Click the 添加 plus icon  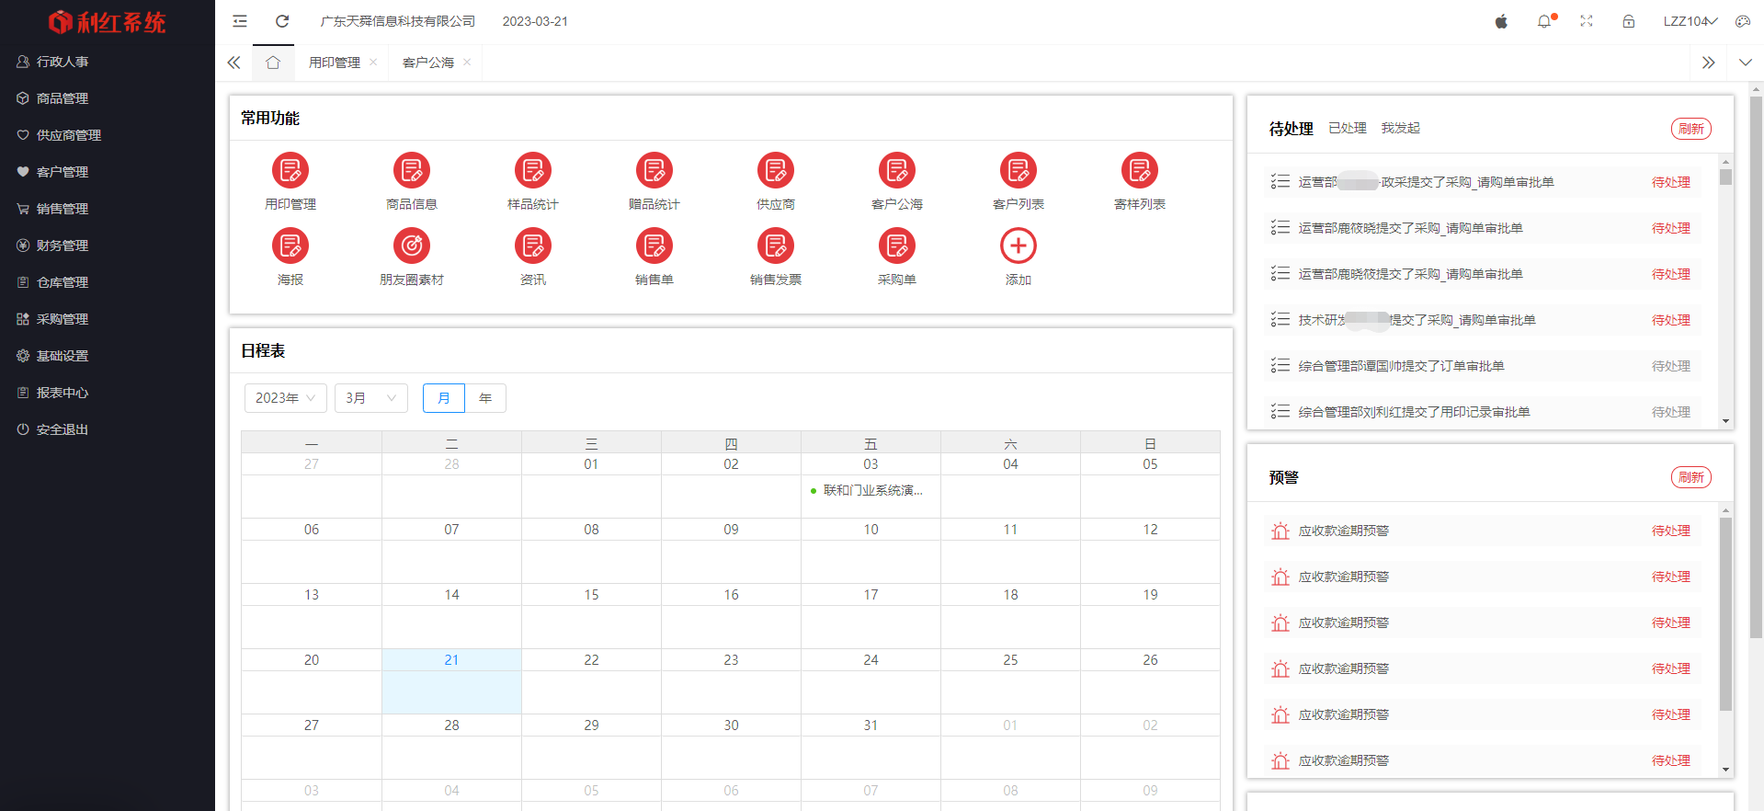click(x=1018, y=246)
